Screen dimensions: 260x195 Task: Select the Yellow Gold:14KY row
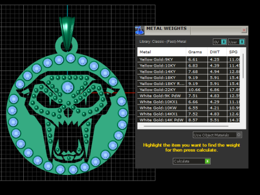click(x=188, y=71)
